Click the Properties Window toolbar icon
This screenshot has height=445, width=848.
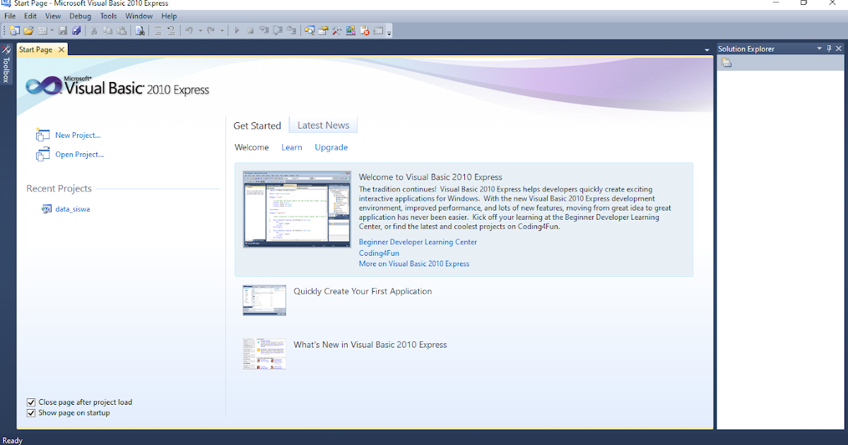[x=378, y=30]
